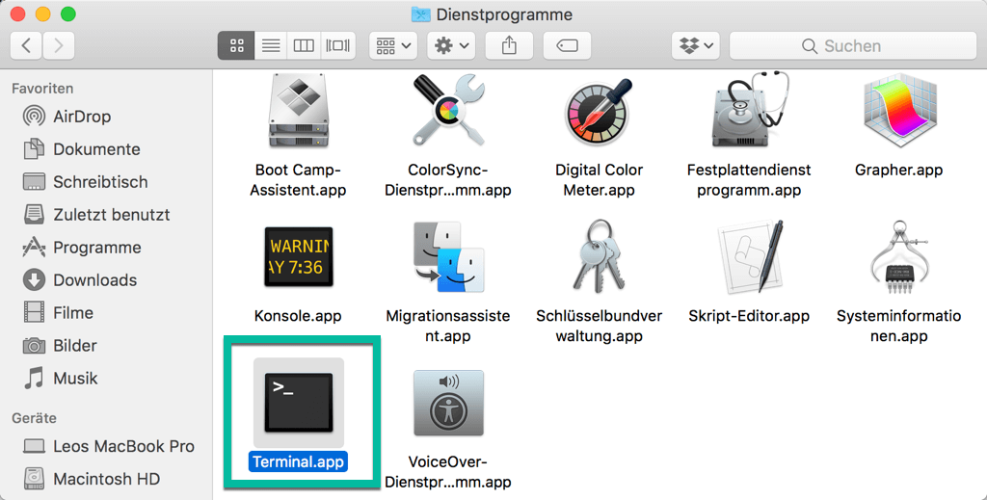The image size is (987, 500).
Task: Select ColorSync-Dienstprogramm app icon
Action: 448,111
